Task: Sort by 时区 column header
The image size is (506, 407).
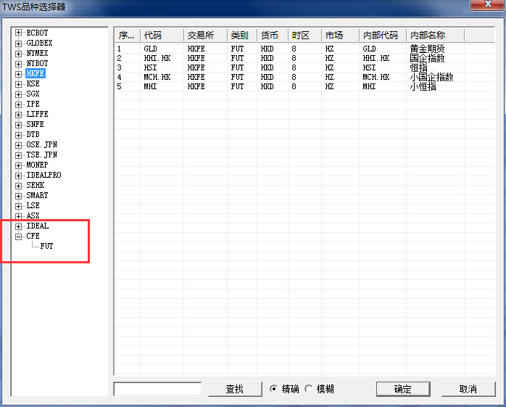Action: (304, 36)
